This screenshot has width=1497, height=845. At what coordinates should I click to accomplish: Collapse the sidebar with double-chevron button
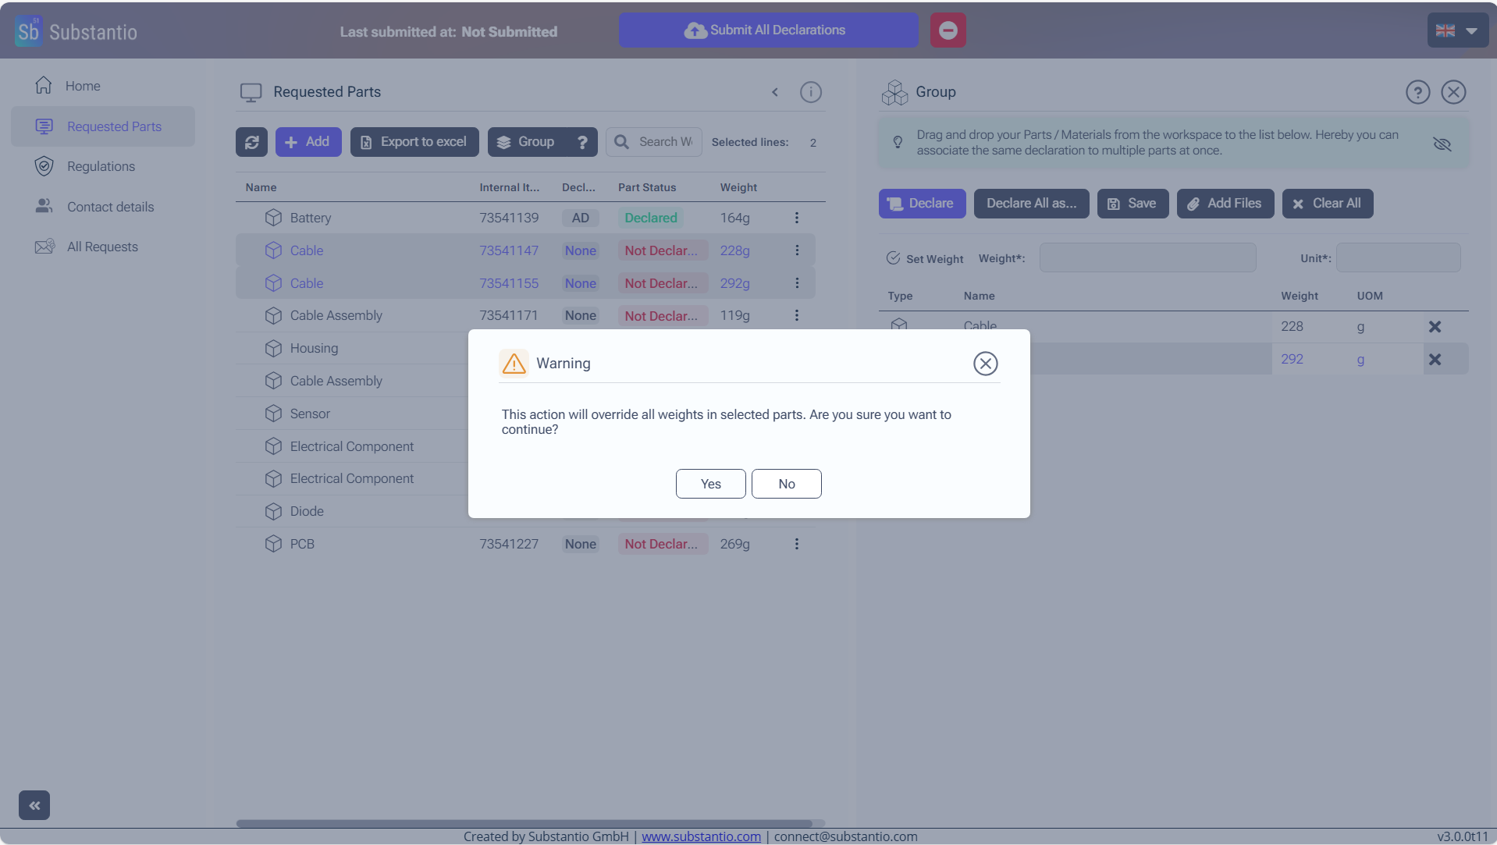(34, 805)
